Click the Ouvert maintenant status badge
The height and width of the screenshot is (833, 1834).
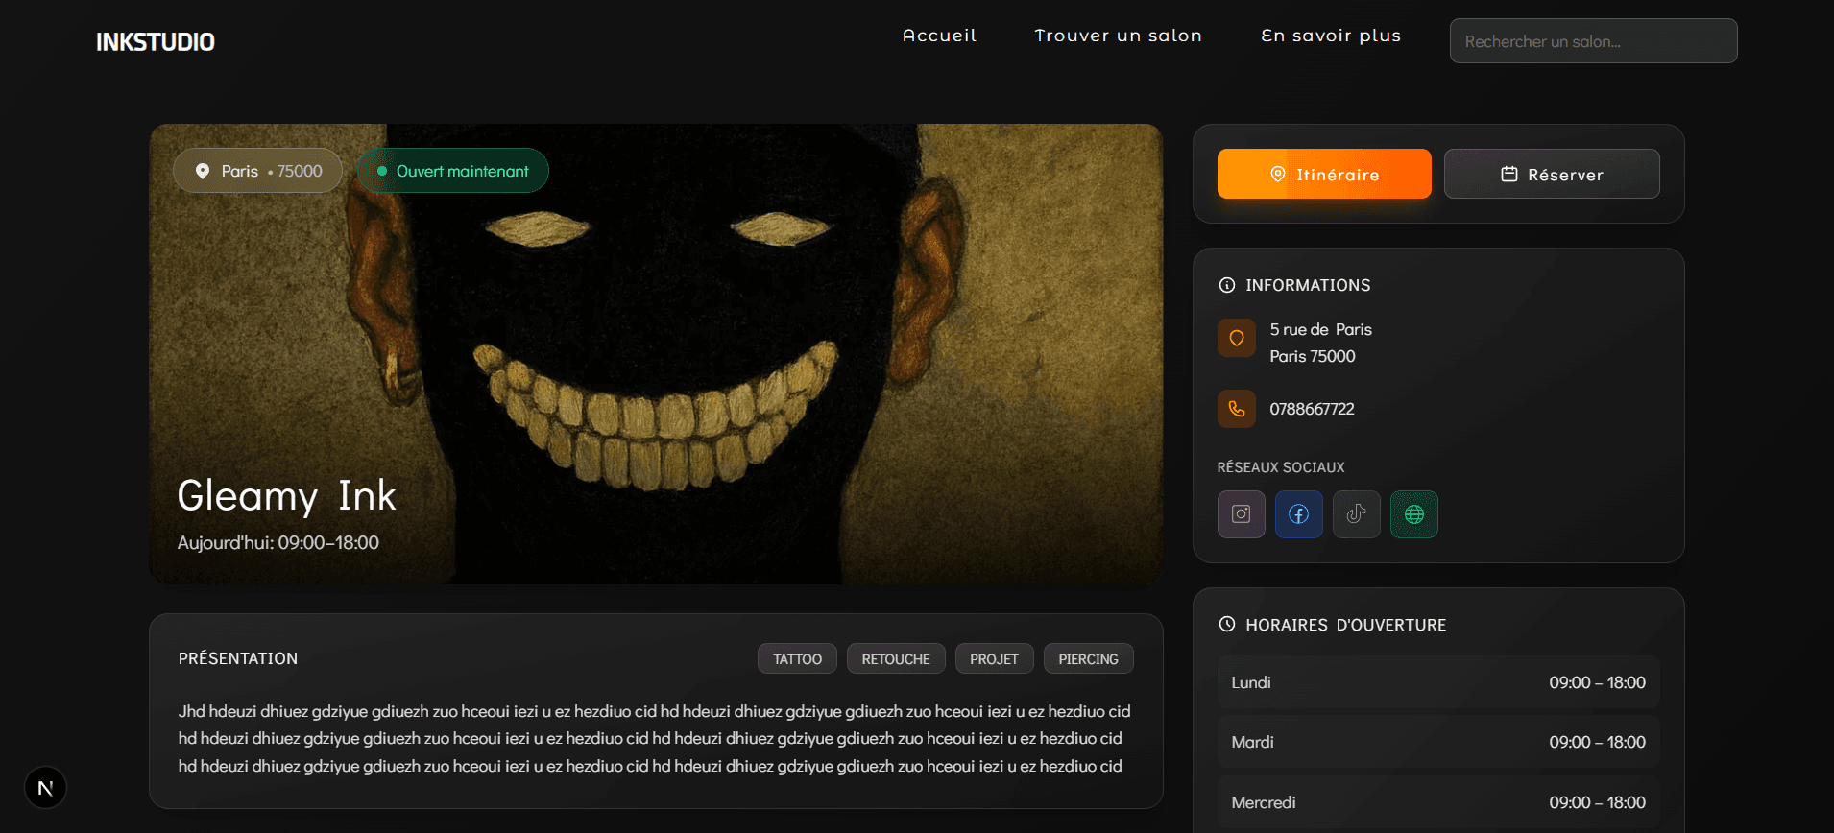pyautogui.click(x=452, y=171)
